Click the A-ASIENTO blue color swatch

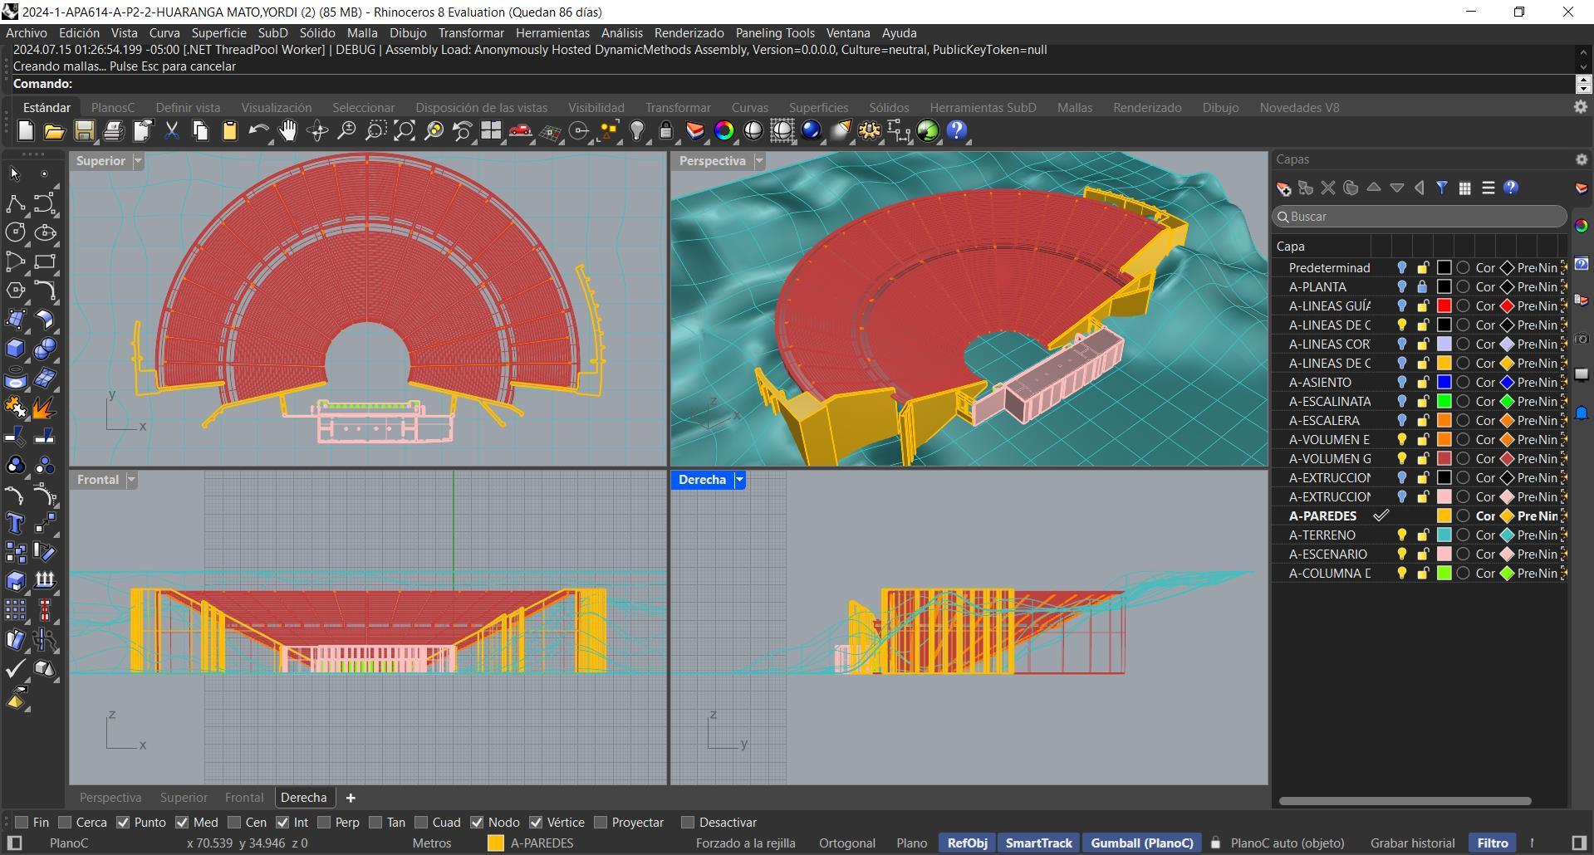tap(1444, 383)
